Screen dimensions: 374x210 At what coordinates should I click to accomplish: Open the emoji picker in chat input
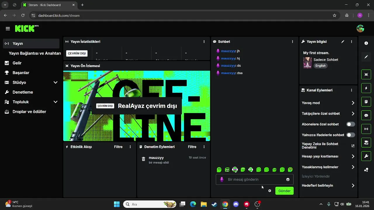pyautogui.click(x=288, y=179)
